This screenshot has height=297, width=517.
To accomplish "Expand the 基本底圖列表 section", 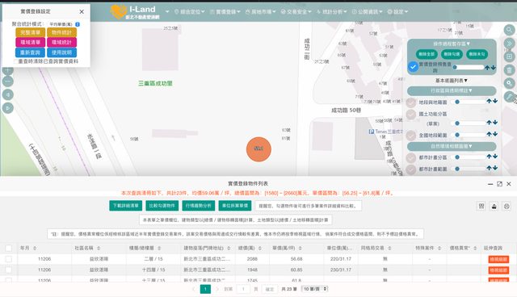I will click(x=452, y=81).
